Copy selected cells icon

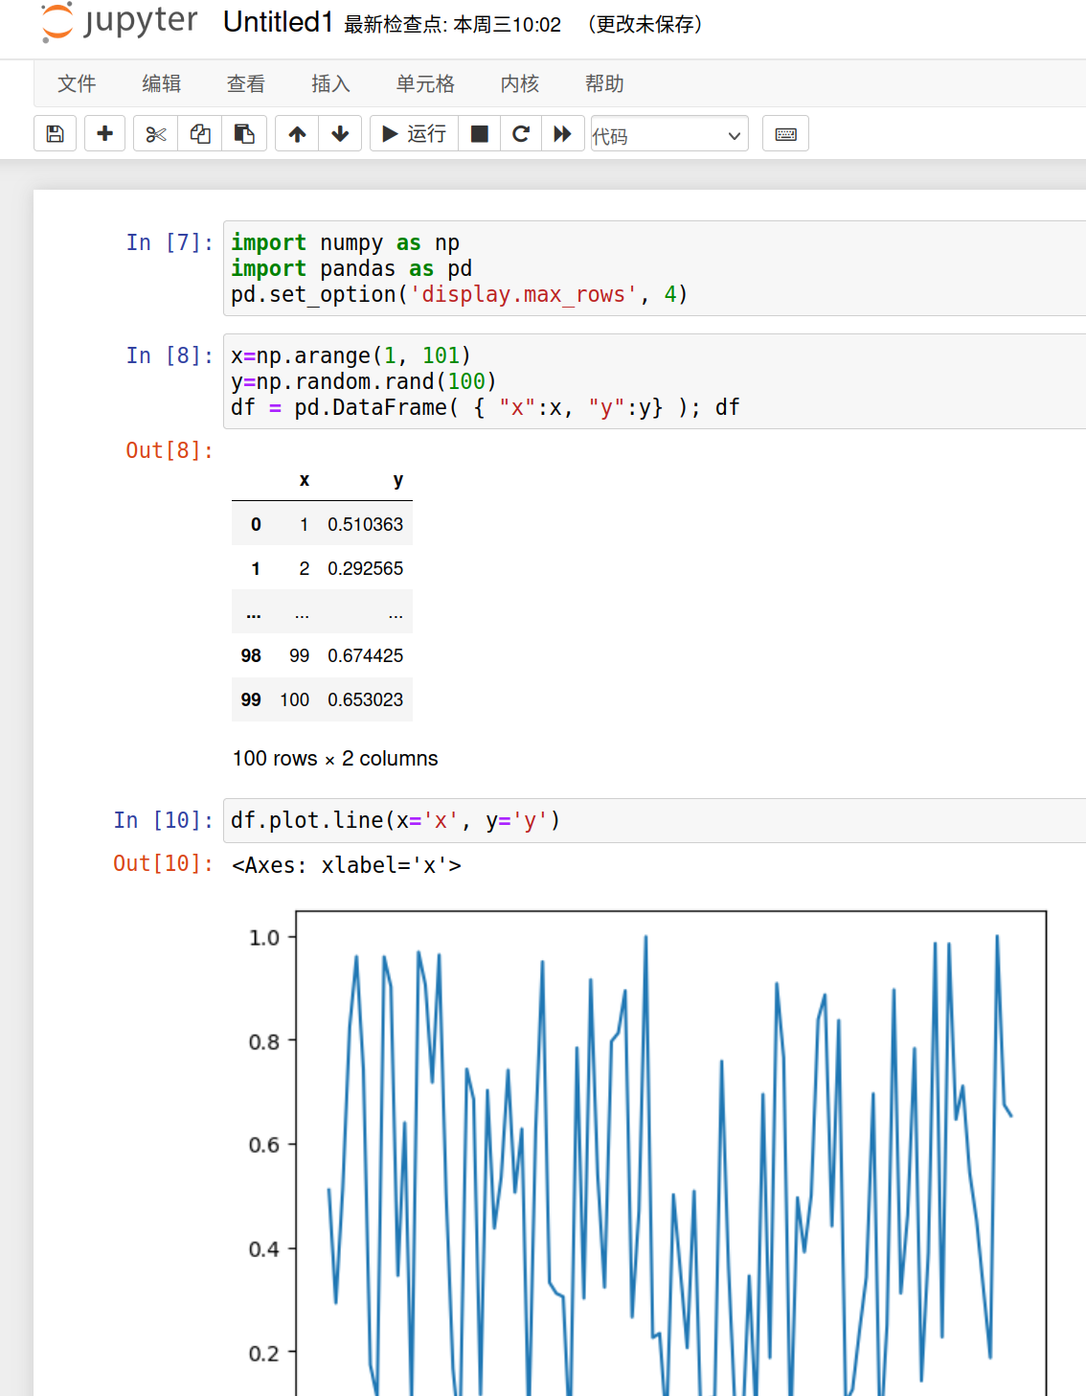click(200, 134)
